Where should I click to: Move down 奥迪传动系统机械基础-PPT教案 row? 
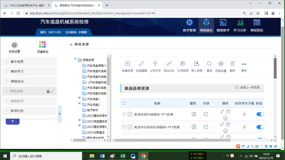click(x=225, y=131)
